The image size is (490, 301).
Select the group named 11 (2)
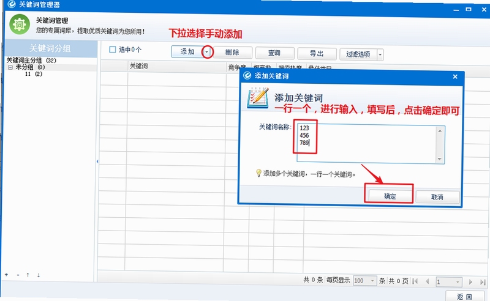[x=34, y=74]
